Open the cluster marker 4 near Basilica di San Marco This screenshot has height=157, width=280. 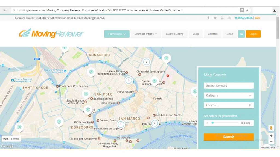click(x=155, y=123)
